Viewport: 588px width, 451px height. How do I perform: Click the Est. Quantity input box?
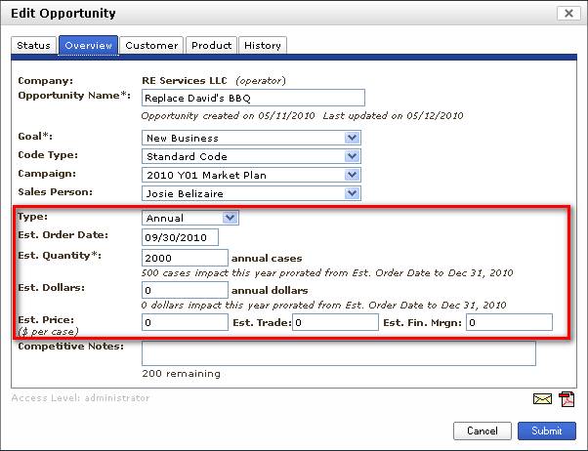(185, 258)
